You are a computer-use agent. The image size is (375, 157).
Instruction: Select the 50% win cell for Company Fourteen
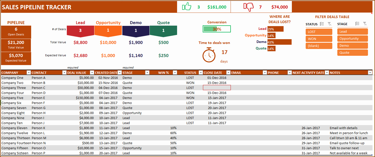(x=164, y=143)
